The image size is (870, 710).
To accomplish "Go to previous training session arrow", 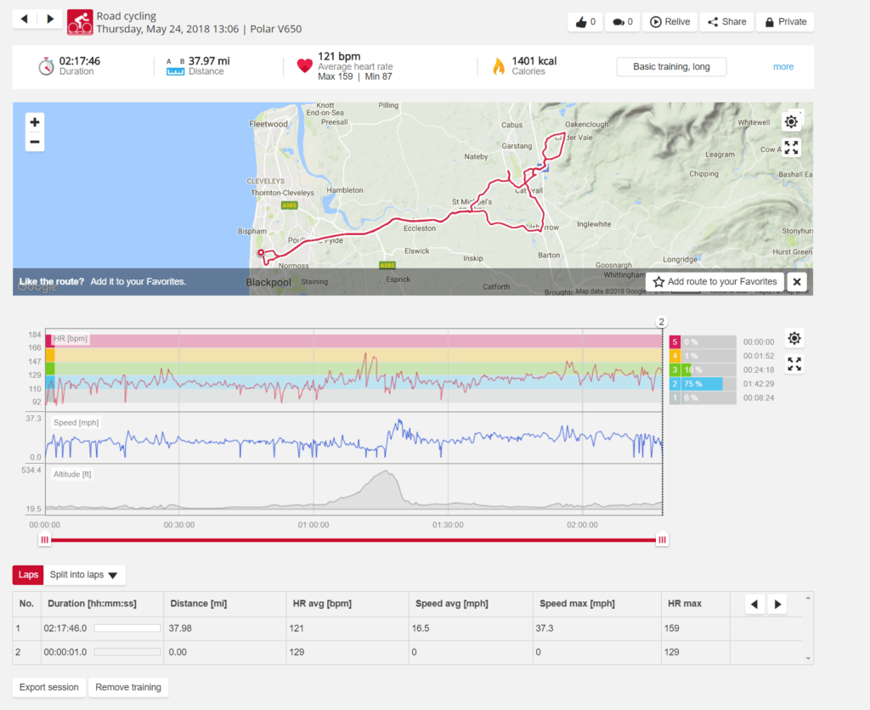I will point(25,19).
